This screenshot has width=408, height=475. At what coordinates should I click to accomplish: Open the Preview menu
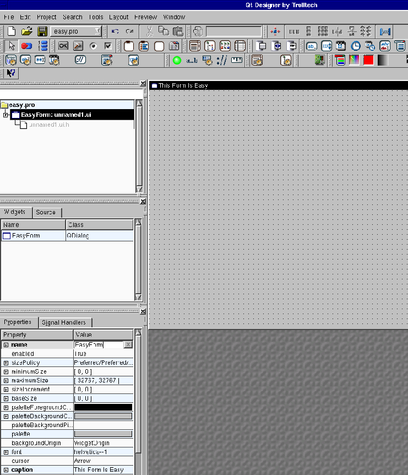click(145, 17)
